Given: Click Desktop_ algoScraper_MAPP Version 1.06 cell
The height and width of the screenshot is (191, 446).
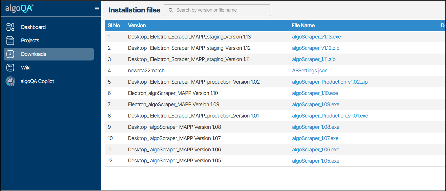Looking at the screenshot, I should pos(175,150).
